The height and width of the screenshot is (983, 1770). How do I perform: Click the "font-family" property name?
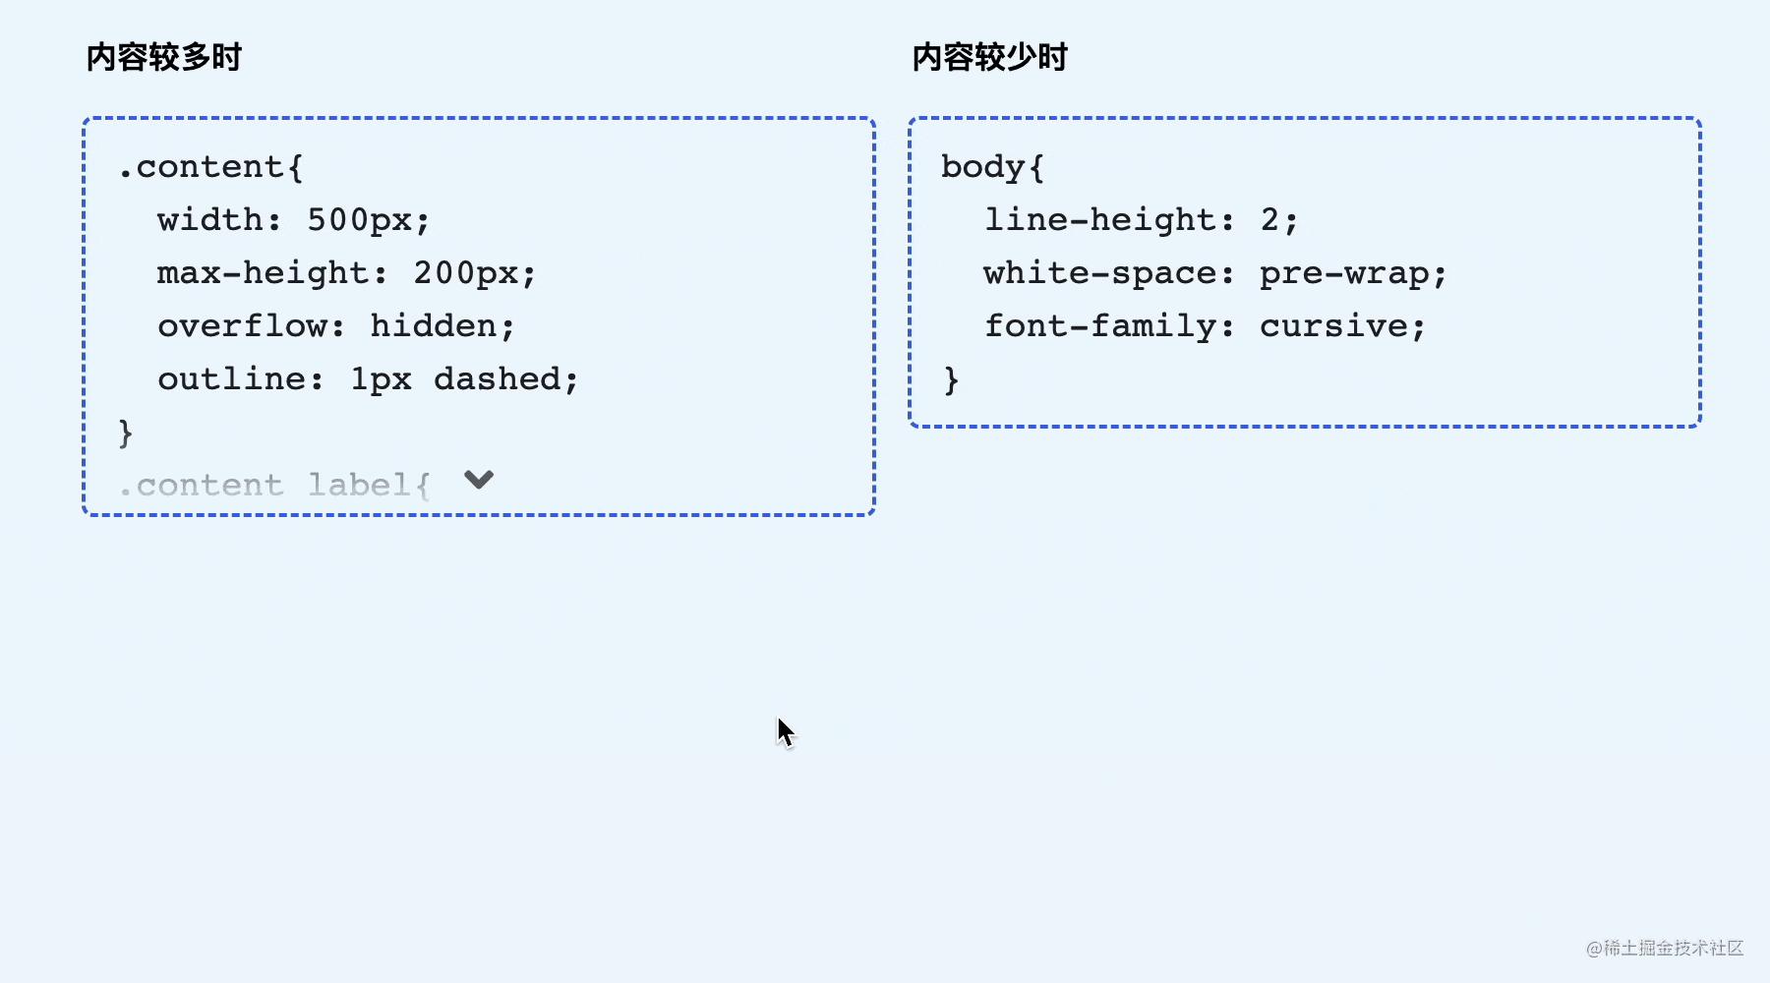pos(1099,325)
